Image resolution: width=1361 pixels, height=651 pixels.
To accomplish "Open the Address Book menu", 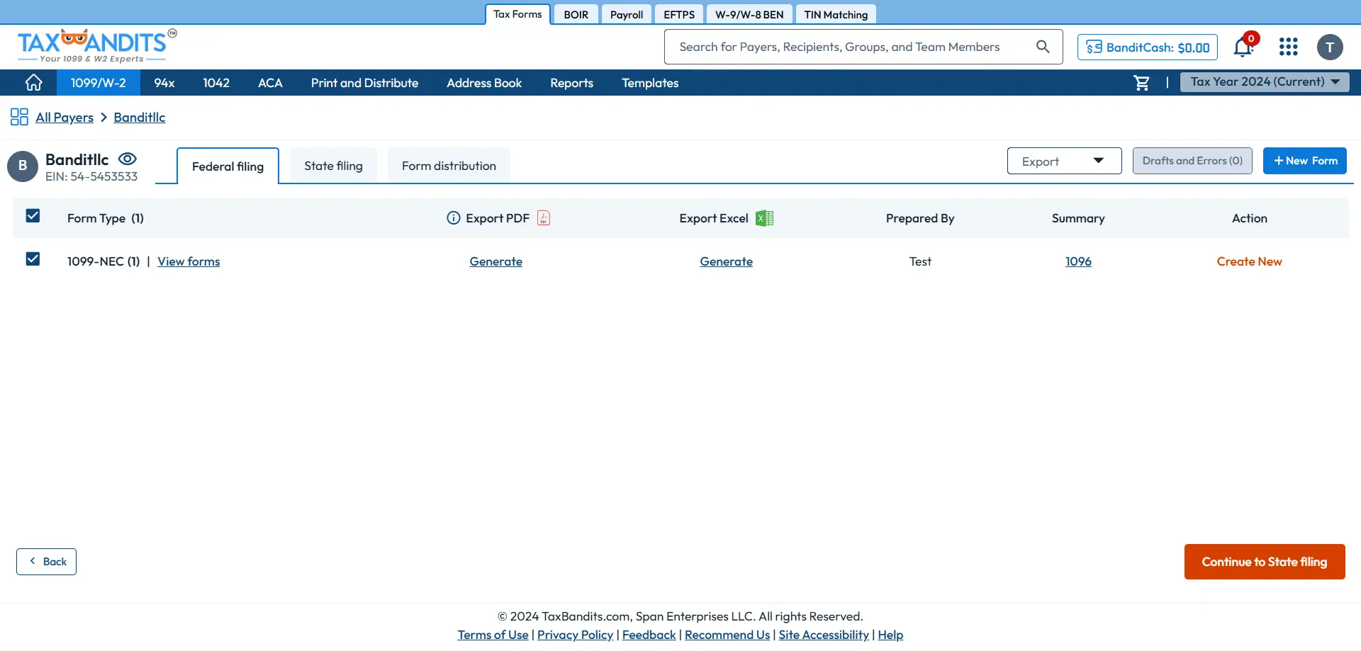I will point(484,83).
